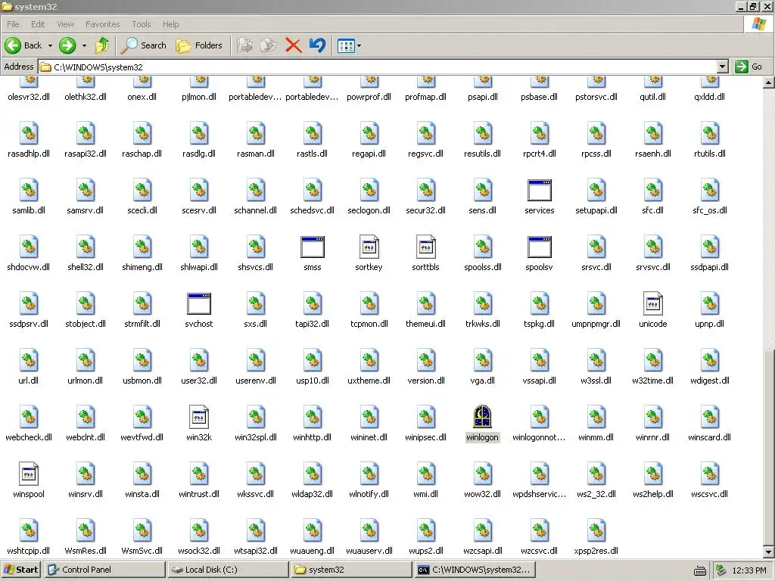Click the keyboard icon in the system tray
Screen dimensions: 775x581
[x=699, y=570]
